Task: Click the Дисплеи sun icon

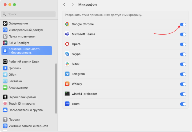Action: point(5,68)
